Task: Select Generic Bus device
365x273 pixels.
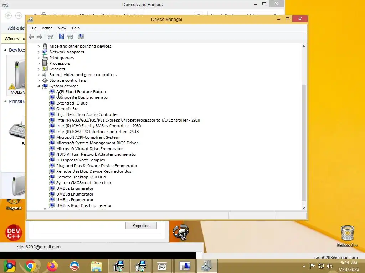Action: pos(68,109)
